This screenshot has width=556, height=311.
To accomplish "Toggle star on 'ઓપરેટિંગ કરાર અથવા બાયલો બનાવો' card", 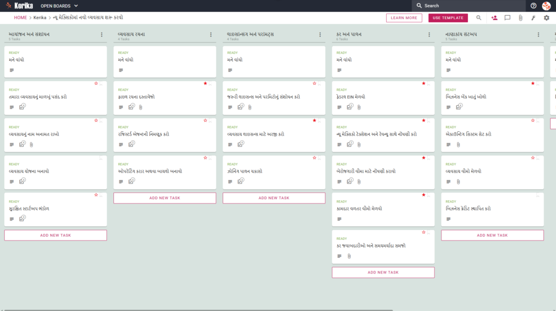I will point(205,158).
